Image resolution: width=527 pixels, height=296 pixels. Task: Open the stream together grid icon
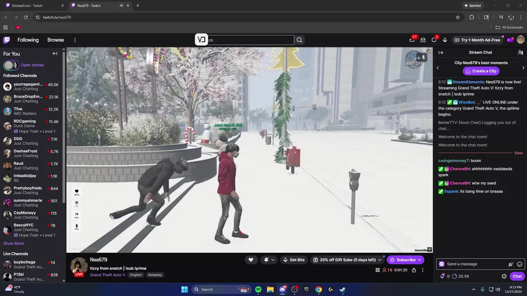coord(378,270)
